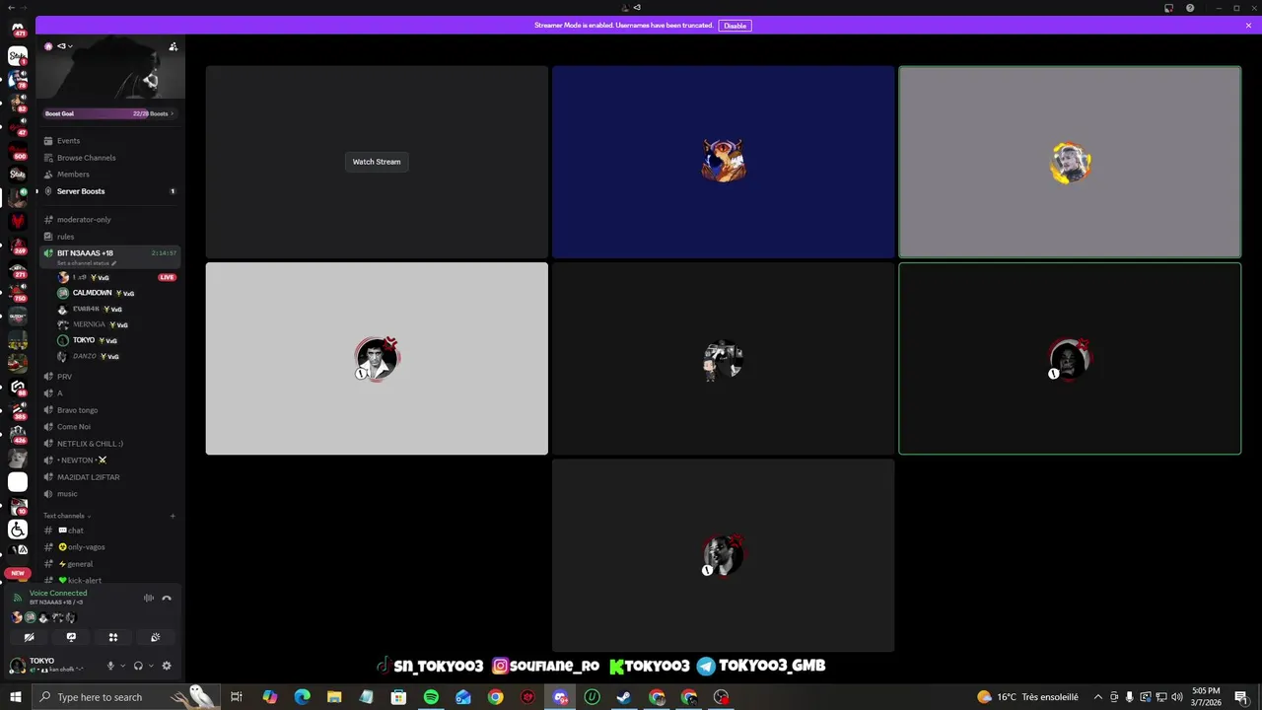Disconnect from voice with hang-up icon
Image resolution: width=1262 pixels, height=710 pixels.
pyautogui.click(x=167, y=598)
